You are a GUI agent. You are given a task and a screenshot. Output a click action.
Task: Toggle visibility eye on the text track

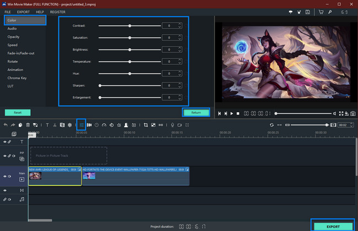pos(5,142)
